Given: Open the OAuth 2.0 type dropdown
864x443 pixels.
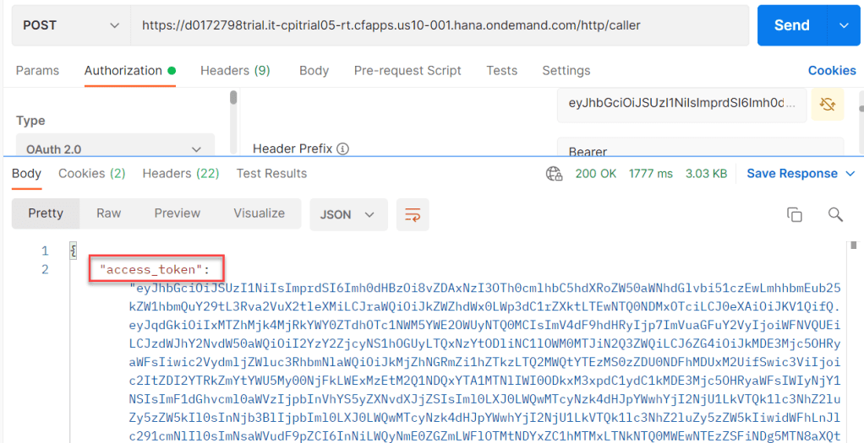Looking at the screenshot, I should 114,149.
